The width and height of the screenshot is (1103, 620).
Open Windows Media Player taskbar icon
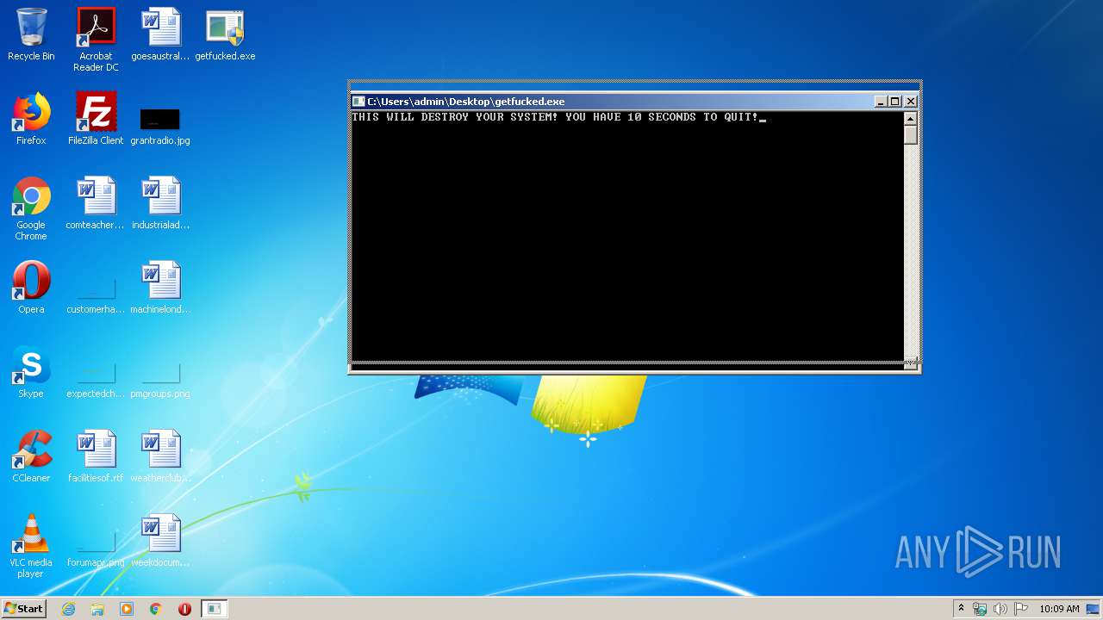pos(127,609)
